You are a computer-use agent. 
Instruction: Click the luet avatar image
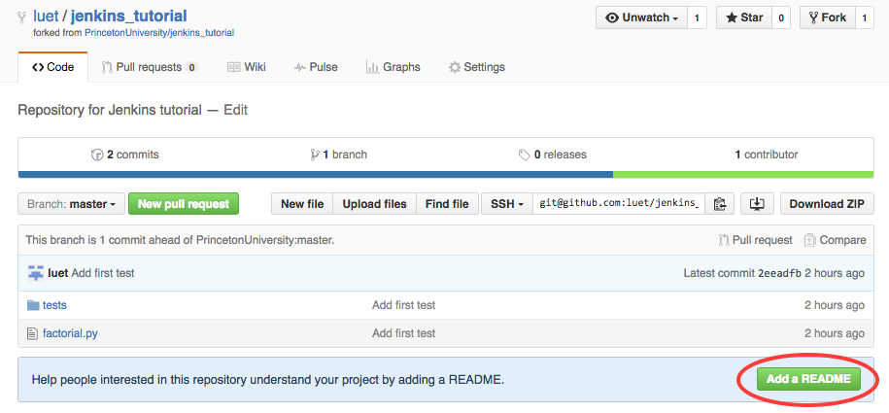pos(36,273)
